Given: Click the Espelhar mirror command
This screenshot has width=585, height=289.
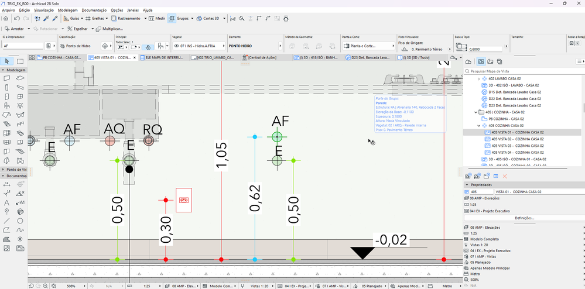Looking at the screenshot, I should [78, 29].
